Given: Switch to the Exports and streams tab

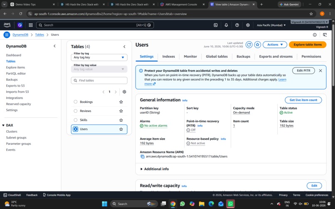Looking at the screenshot, I should point(276,56).
